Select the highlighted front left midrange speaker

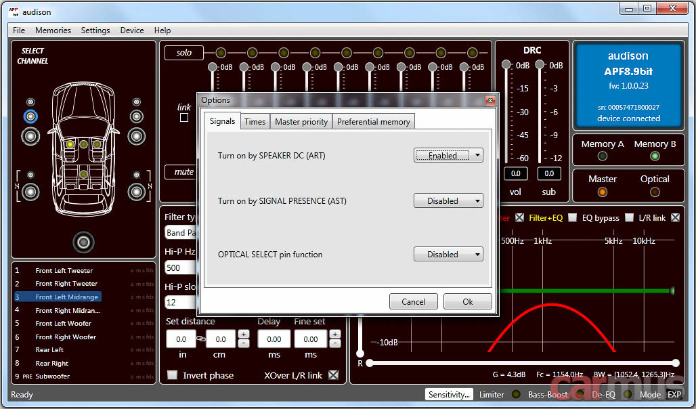coord(30,116)
